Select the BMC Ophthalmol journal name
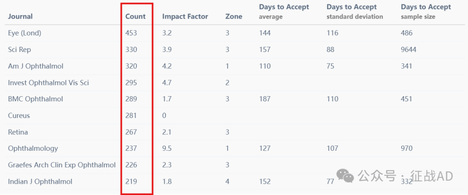Image resolution: width=468 pixels, height=195 pixels. coord(36,99)
